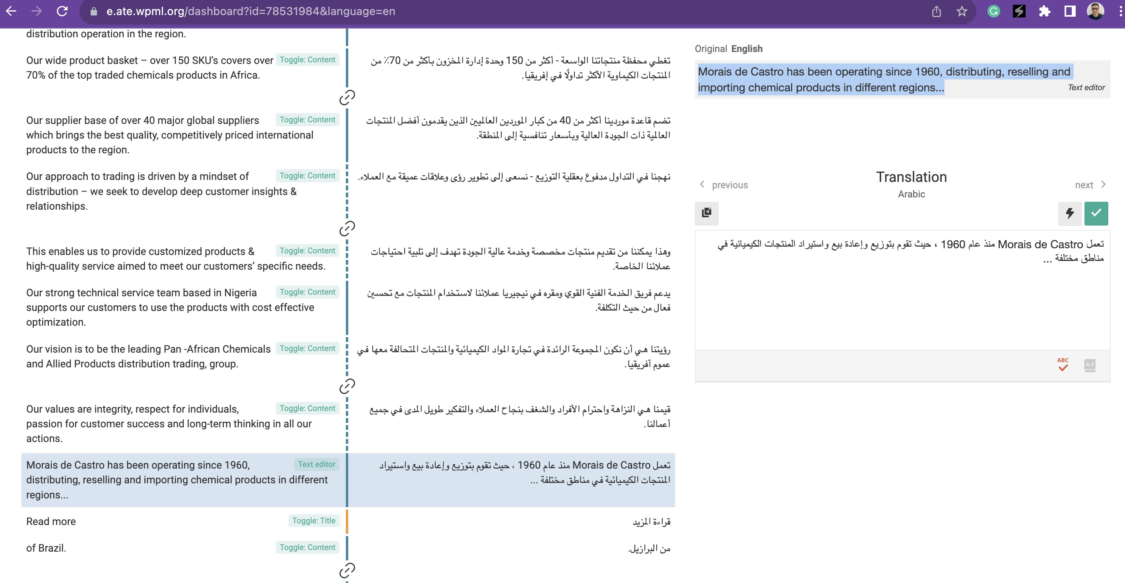The height and width of the screenshot is (583, 1125).
Task: Click link icon below Brazil sentence
Action: click(347, 570)
